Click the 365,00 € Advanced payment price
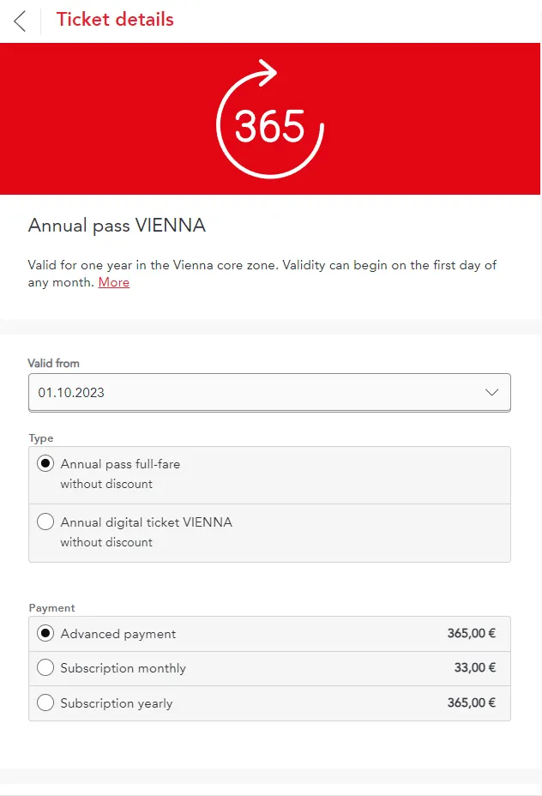Image resolution: width=542 pixels, height=796 pixels. click(x=471, y=634)
